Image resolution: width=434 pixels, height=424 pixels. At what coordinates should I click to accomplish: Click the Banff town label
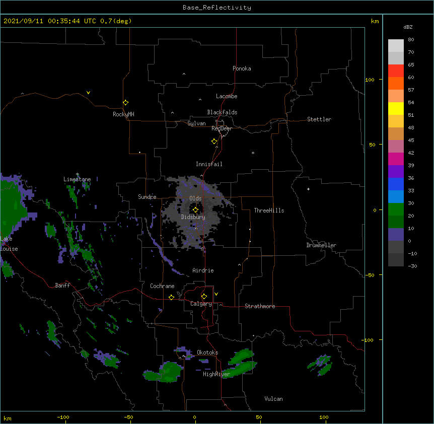pos(62,286)
